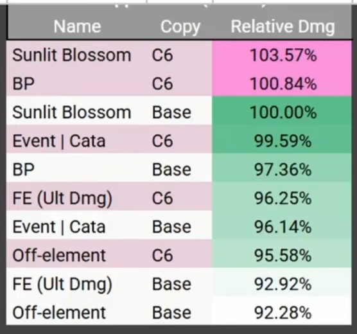Click the 97.36% relative damage cell
The width and height of the screenshot is (357, 334).
pos(282,170)
